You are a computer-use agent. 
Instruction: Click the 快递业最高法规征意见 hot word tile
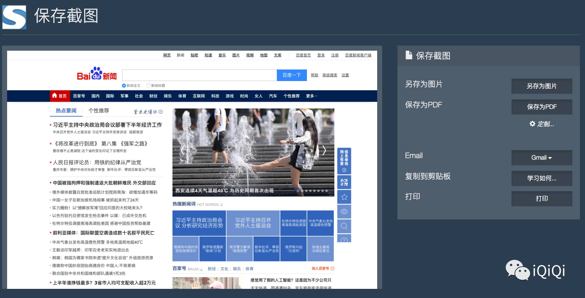click(321, 249)
